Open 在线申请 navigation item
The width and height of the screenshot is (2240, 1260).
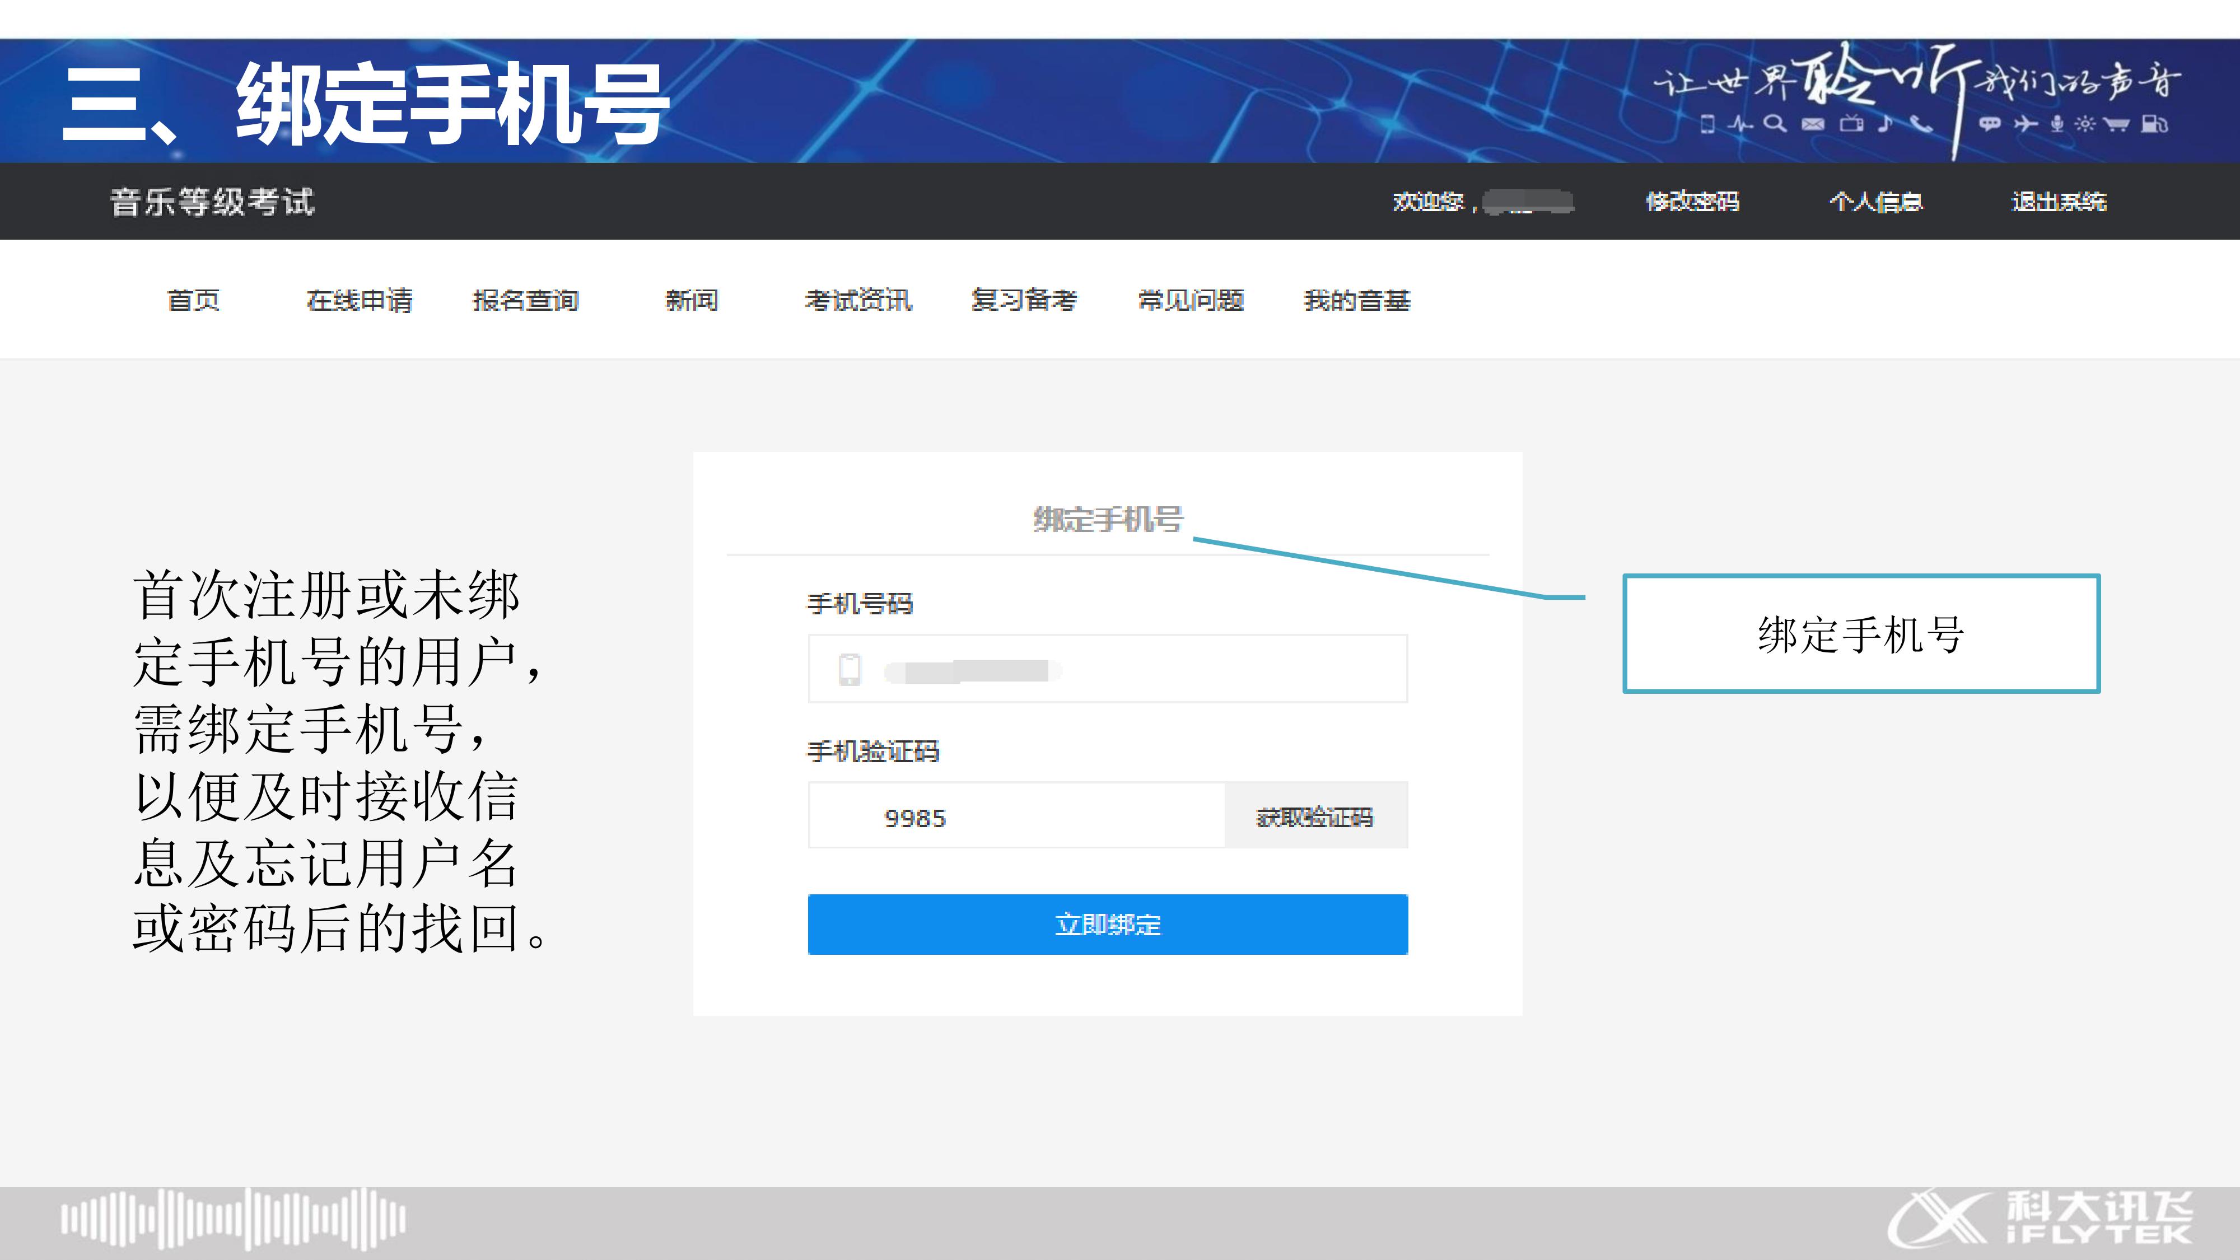(x=359, y=301)
